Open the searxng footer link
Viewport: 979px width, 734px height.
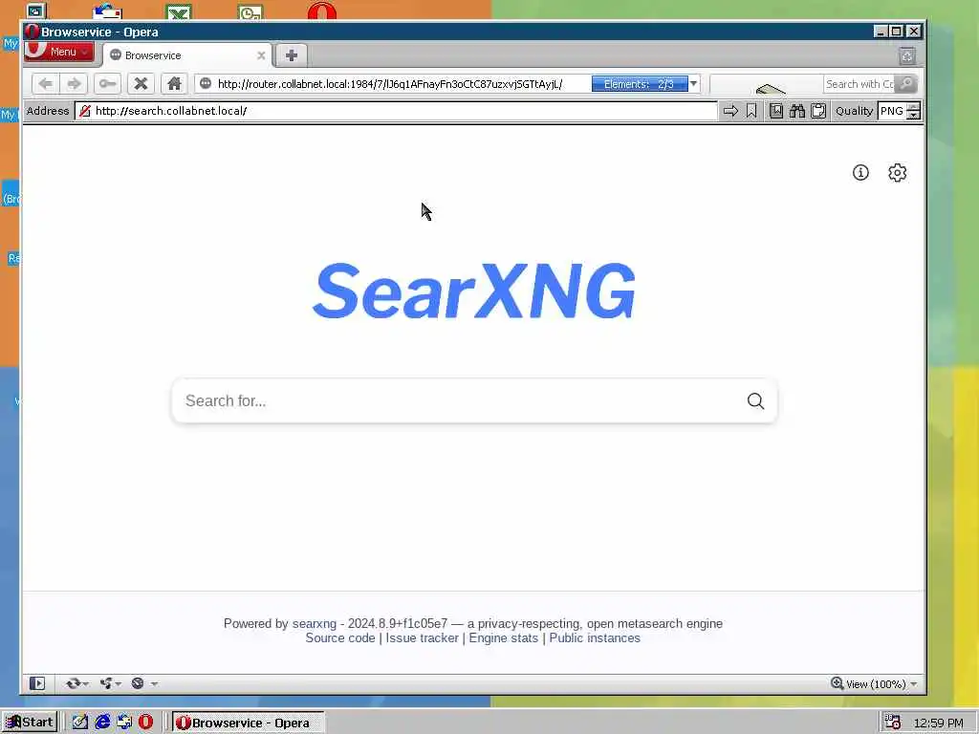314,623
